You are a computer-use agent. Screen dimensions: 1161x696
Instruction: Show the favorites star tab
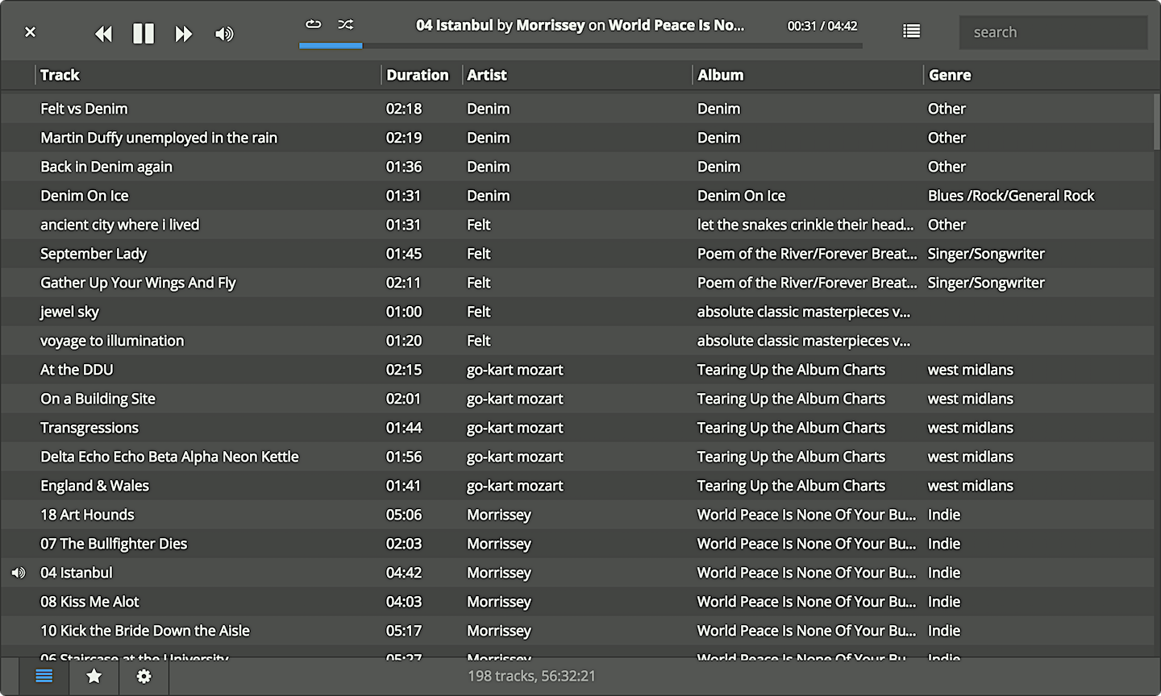click(x=94, y=676)
